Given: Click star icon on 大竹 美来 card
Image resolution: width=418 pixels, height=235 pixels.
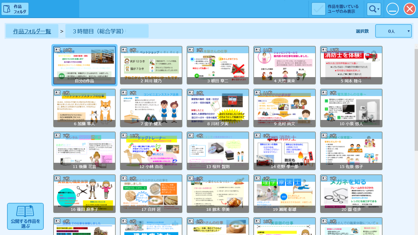Looking at the screenshot, I should click(x=257, y=50).
